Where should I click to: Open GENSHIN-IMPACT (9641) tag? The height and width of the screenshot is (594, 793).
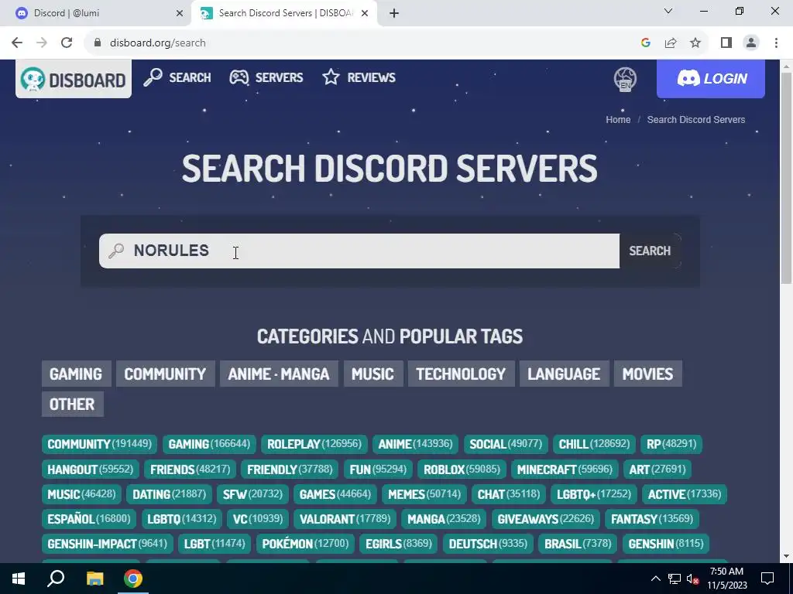[107, 544]
